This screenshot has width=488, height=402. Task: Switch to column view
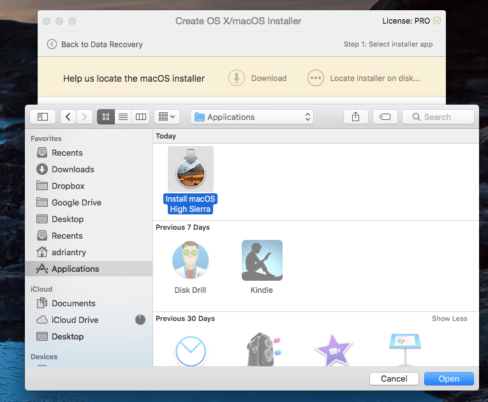pos(141,117)
